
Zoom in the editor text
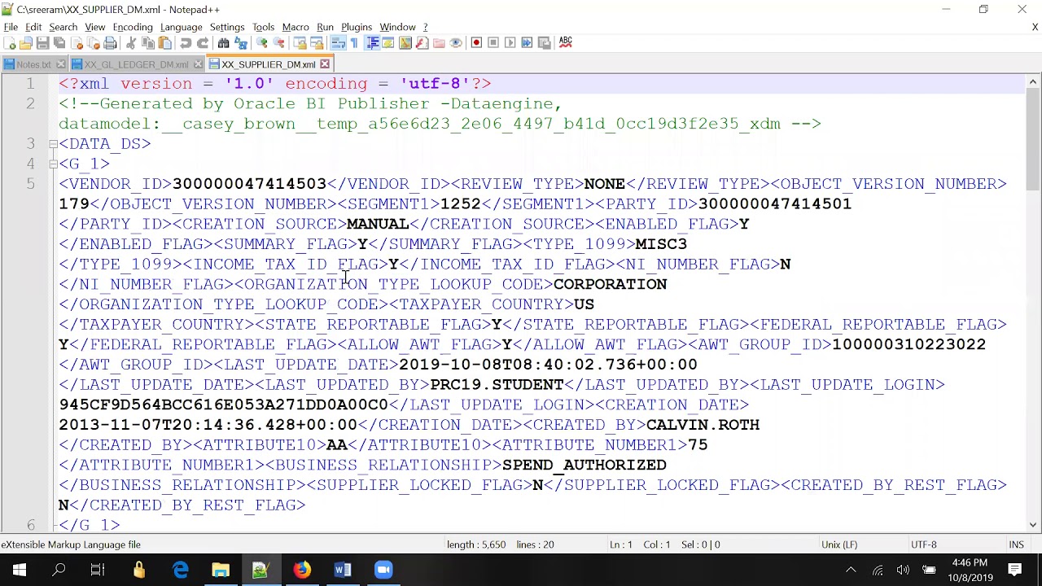tap(261, 42)
